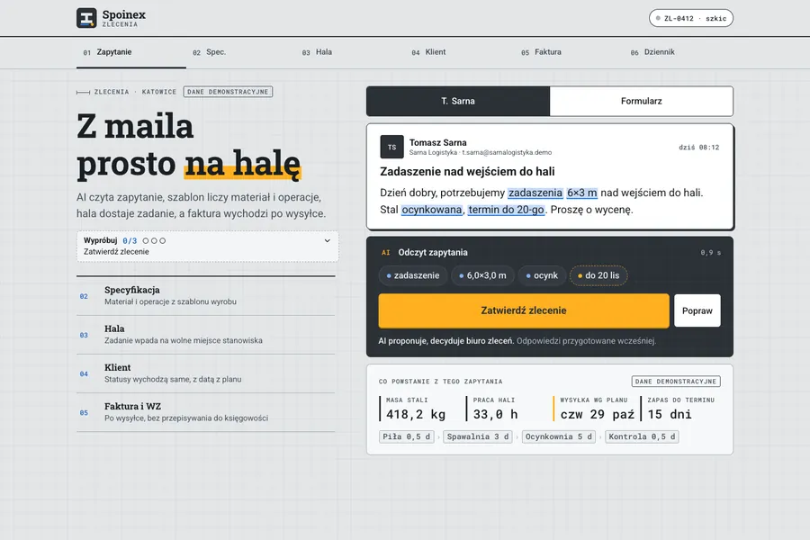Viewport: 810px width, 540px height.
Task: Click highlighted 6×3 m in the email
Action: pyautogui.click(x=581, y=193)
